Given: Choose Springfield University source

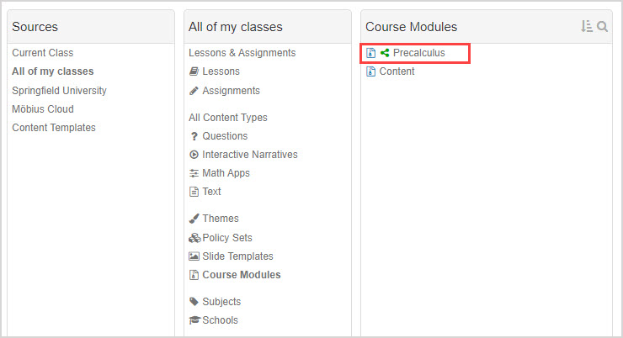Looking at the screenshot, I should point(59,91).
